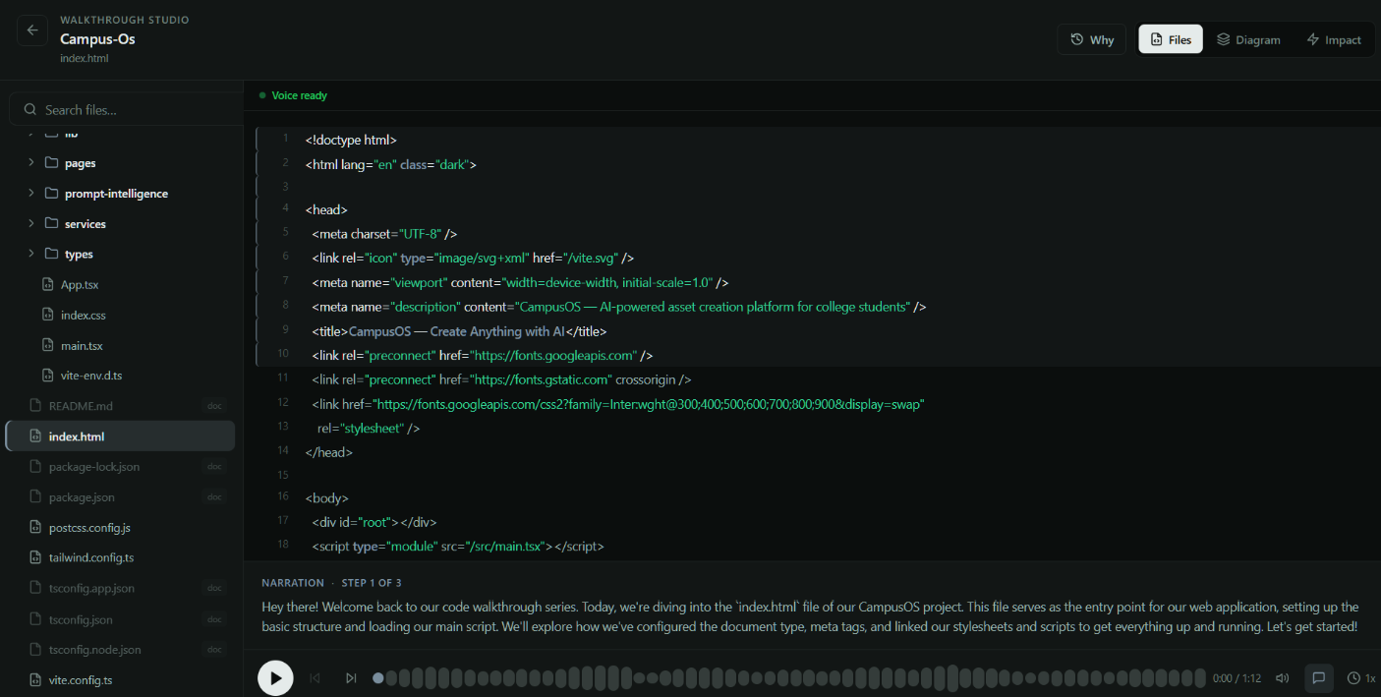Click the doc badge beside tsconfig.node.json

point(214,650)
